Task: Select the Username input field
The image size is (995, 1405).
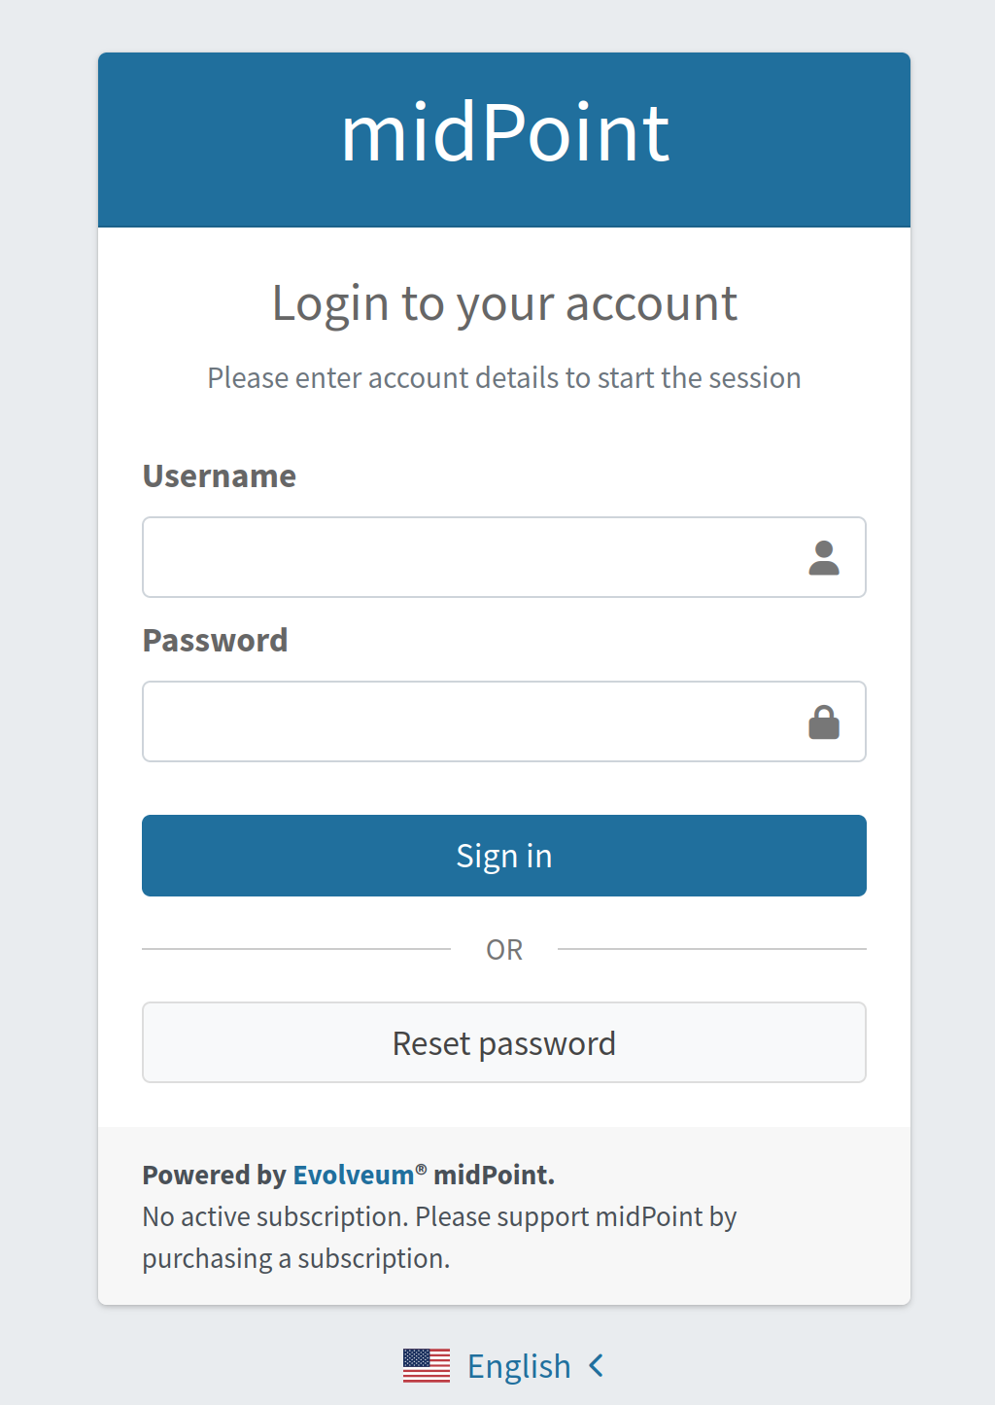Action: [466, 556]
